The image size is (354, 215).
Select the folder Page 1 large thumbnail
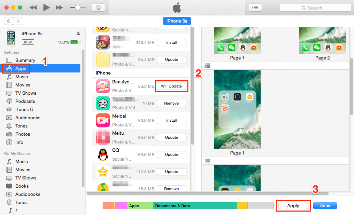pos(237,109)
